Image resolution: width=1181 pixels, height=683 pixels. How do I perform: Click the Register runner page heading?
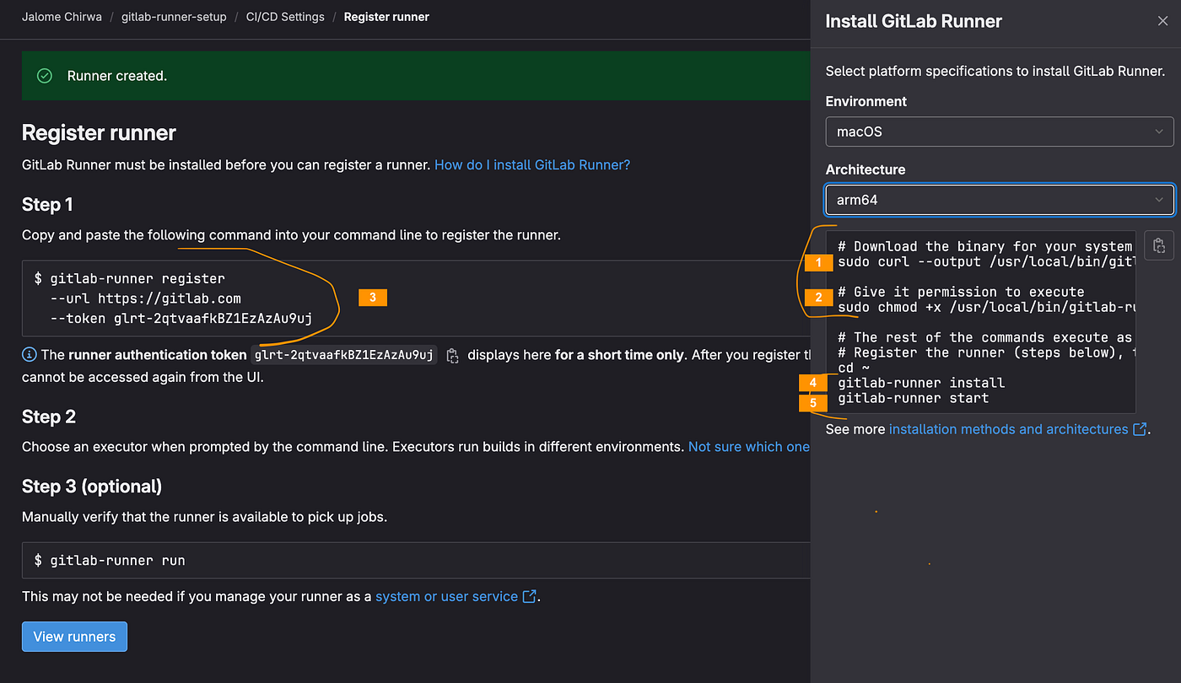[99, 132]
